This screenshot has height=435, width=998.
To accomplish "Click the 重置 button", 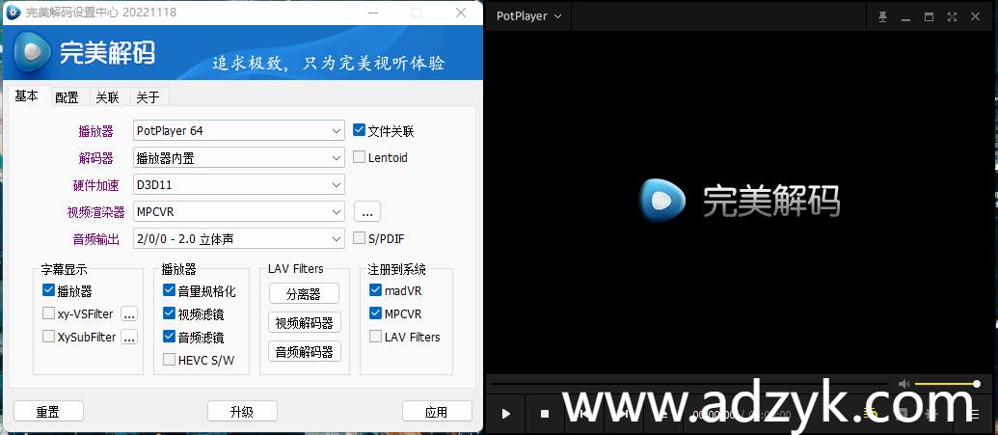I will 48,412.
